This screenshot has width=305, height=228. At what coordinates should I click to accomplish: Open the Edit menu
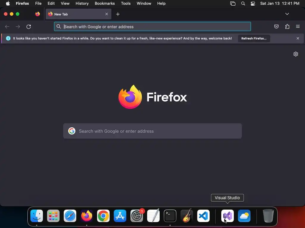51,3
